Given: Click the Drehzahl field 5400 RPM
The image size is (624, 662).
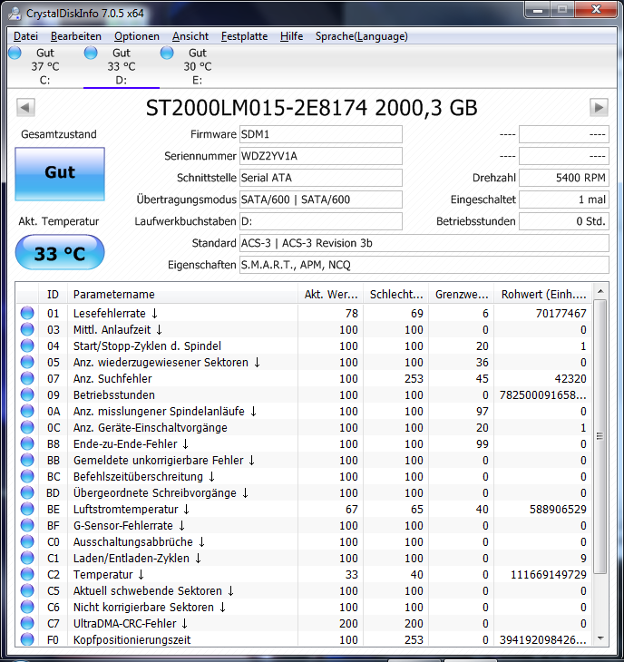Looking at the screenshot, I should tap(564, 178).
